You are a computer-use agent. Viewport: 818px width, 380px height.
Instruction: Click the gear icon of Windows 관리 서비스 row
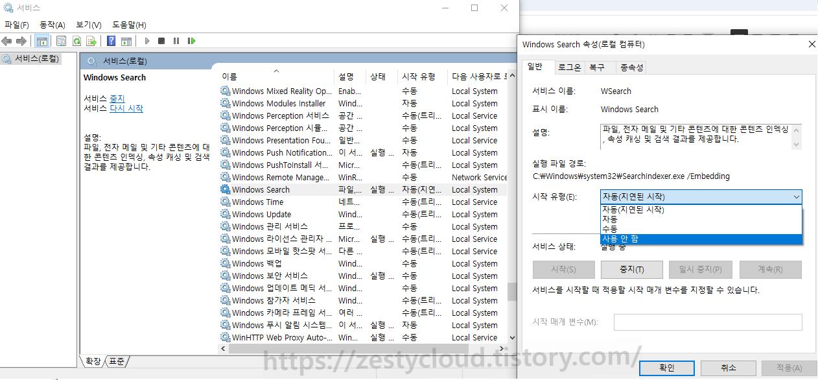[x=226, y=226]
